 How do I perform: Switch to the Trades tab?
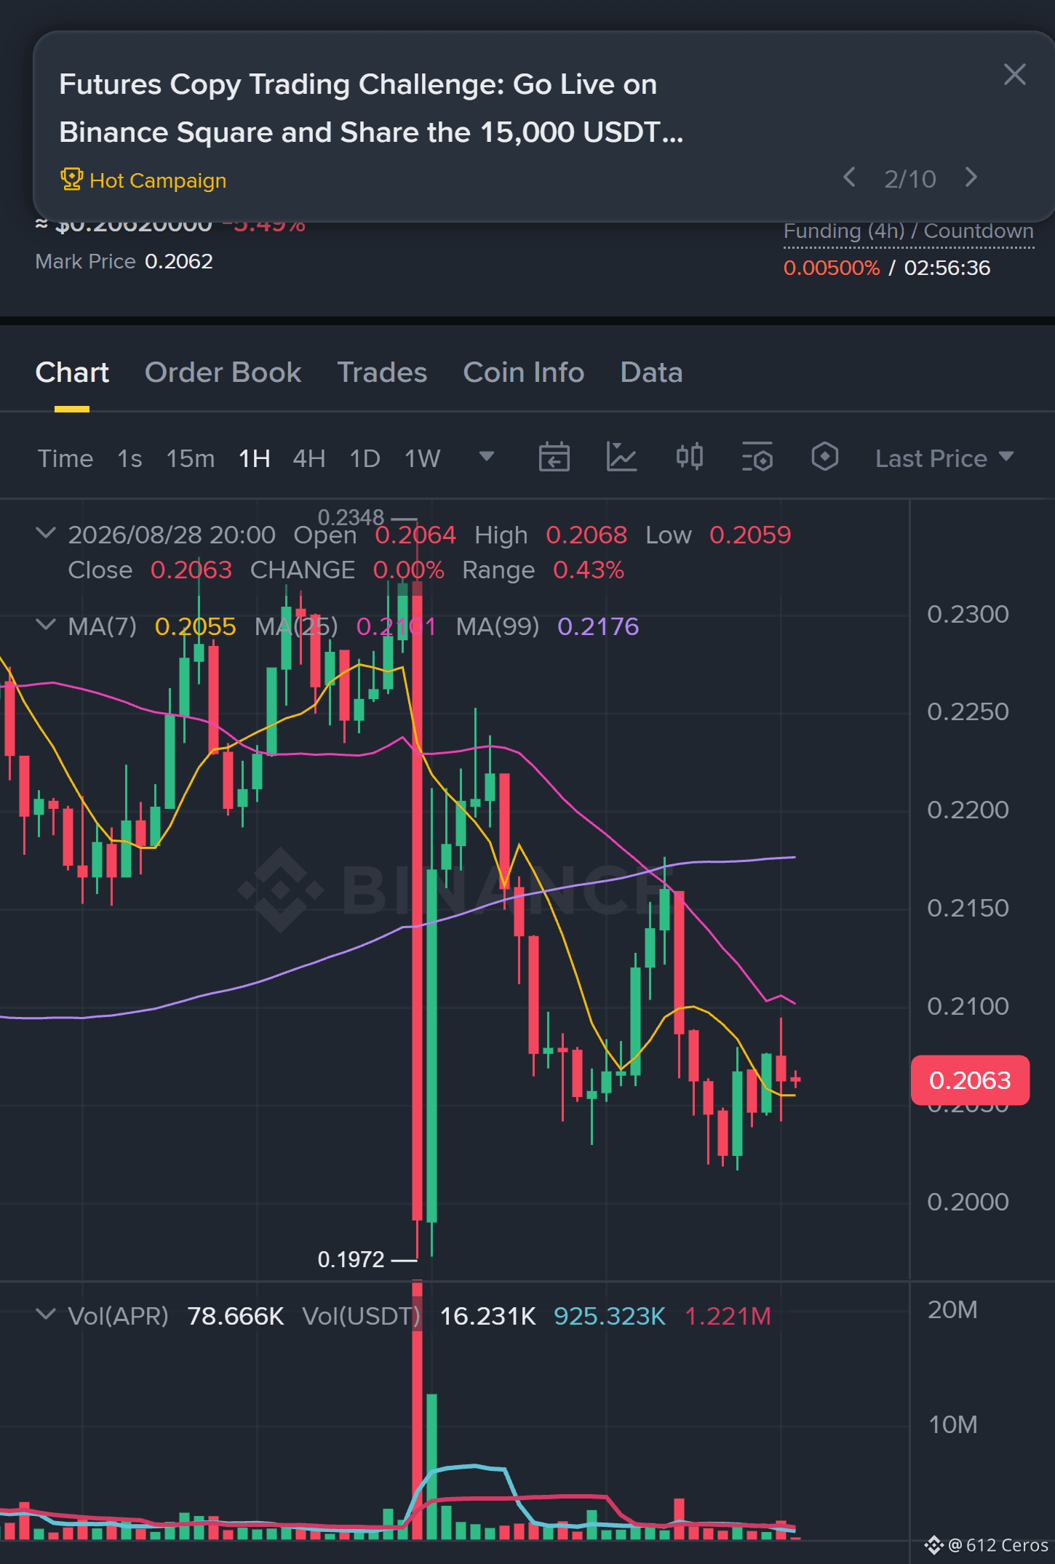382,372
